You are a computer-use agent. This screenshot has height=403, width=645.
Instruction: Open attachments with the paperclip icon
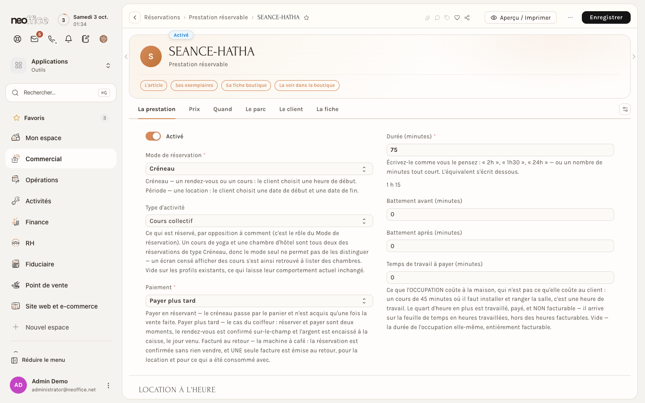pos(427,17)
